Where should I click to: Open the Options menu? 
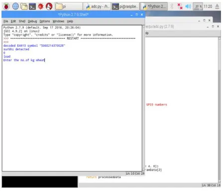[45, 21]
